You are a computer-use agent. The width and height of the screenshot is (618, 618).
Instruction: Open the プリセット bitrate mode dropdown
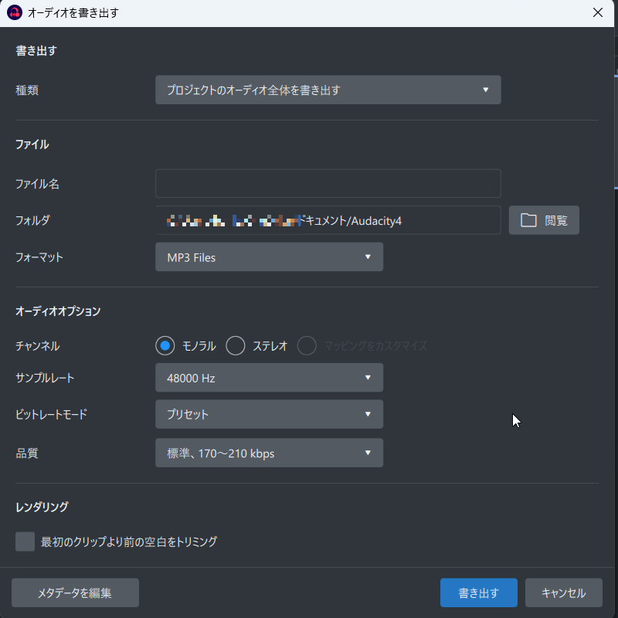(269, 414)
